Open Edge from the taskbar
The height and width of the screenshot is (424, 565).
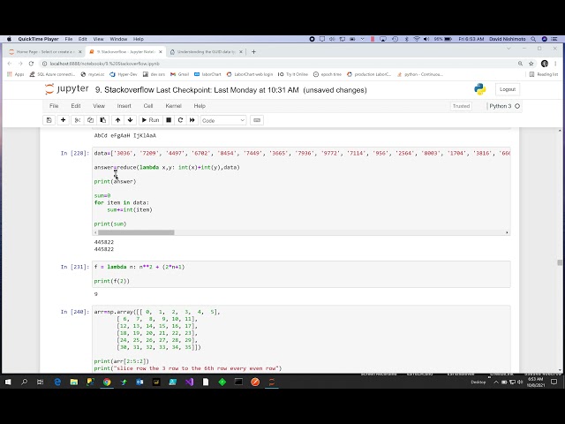[x=57, y=382]
